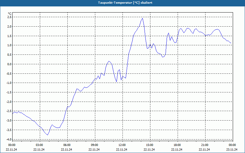Click the curve's lowest point near -3,8 °C
This screenshot has width=245, height=153.
pos(47,135)
